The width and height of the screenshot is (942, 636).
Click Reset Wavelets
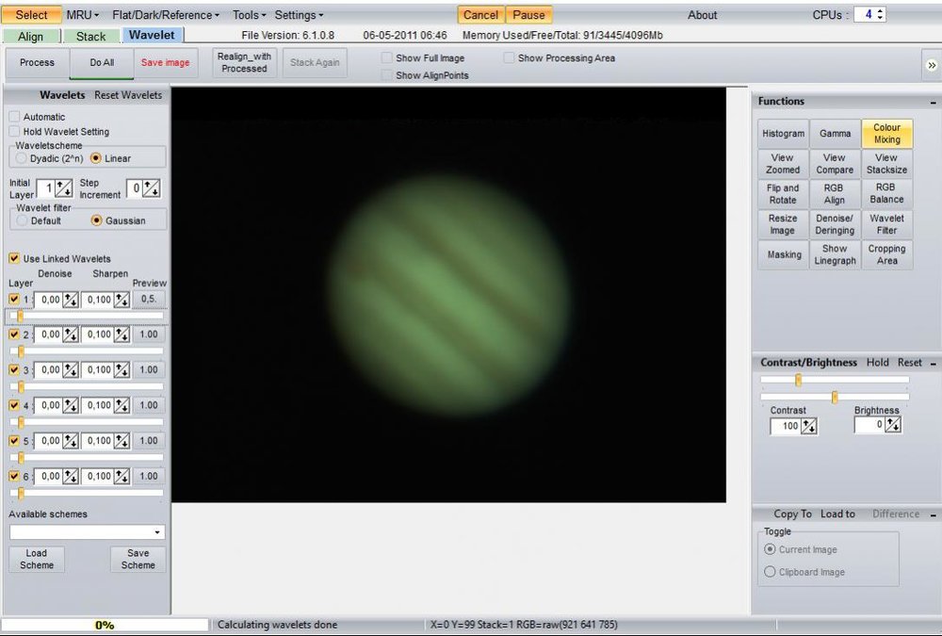[128, 95]
